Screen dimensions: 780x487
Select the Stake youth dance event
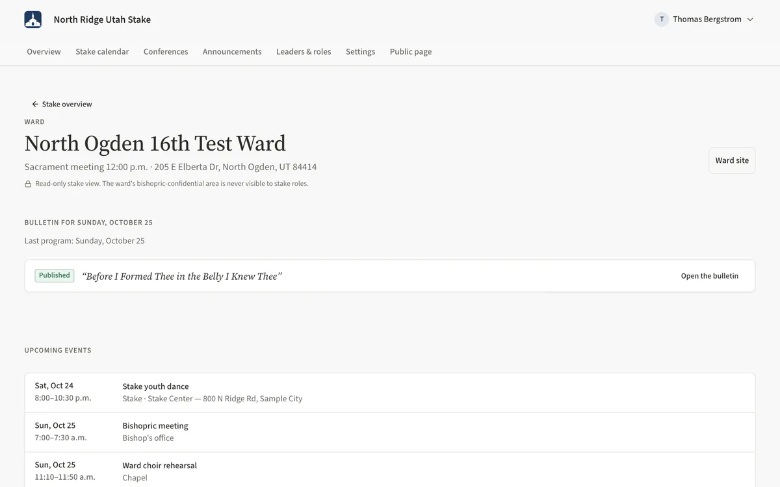pyautogui.click(x=390, y=393)
